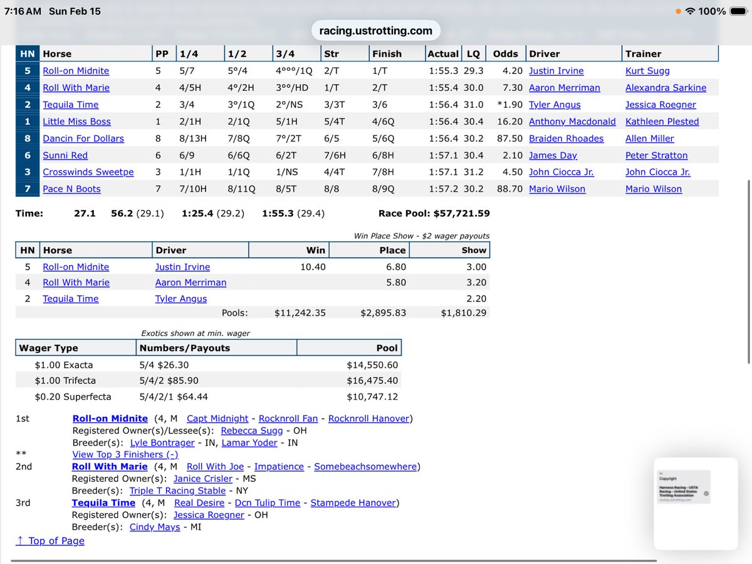This screenshot has width=752, height=564.
Task: Open Mario Wilson in the Driver column
Action: pyautogui.click(x=557, y=189)
